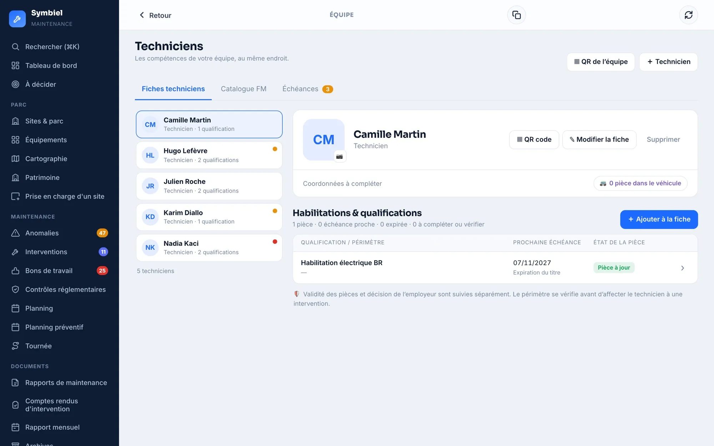714x446 pixels.
Task: Click QR de l'équipe button
Action: (x=601, y=62)
